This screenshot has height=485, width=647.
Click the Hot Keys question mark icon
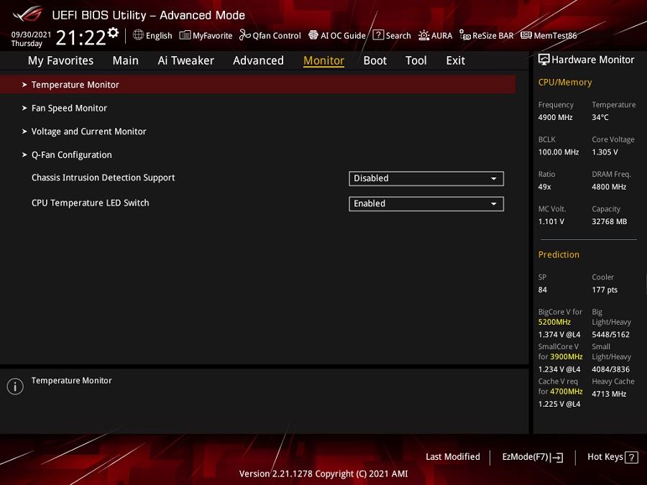pos(631,458)
